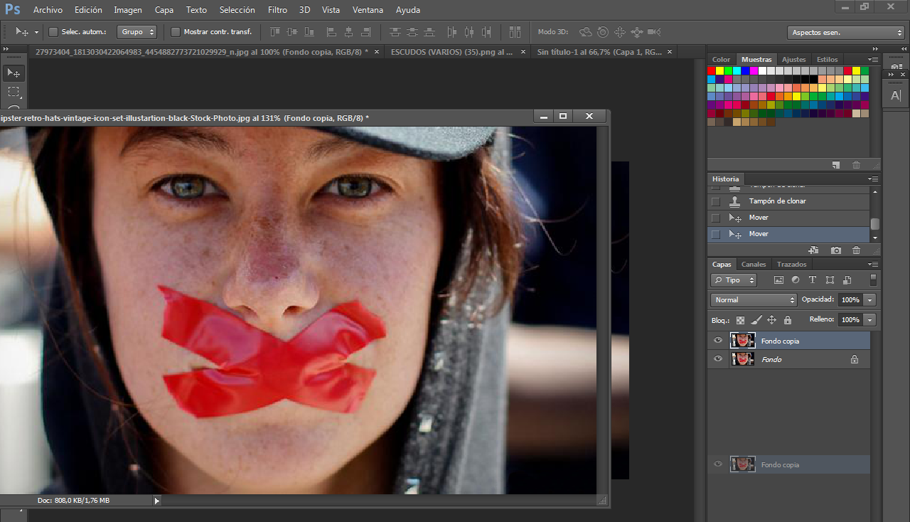Lock layer position with the move-cross icon
The image size is (910, 522).
point(771,320)
